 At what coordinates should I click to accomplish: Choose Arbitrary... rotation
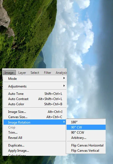pos(86,138)
